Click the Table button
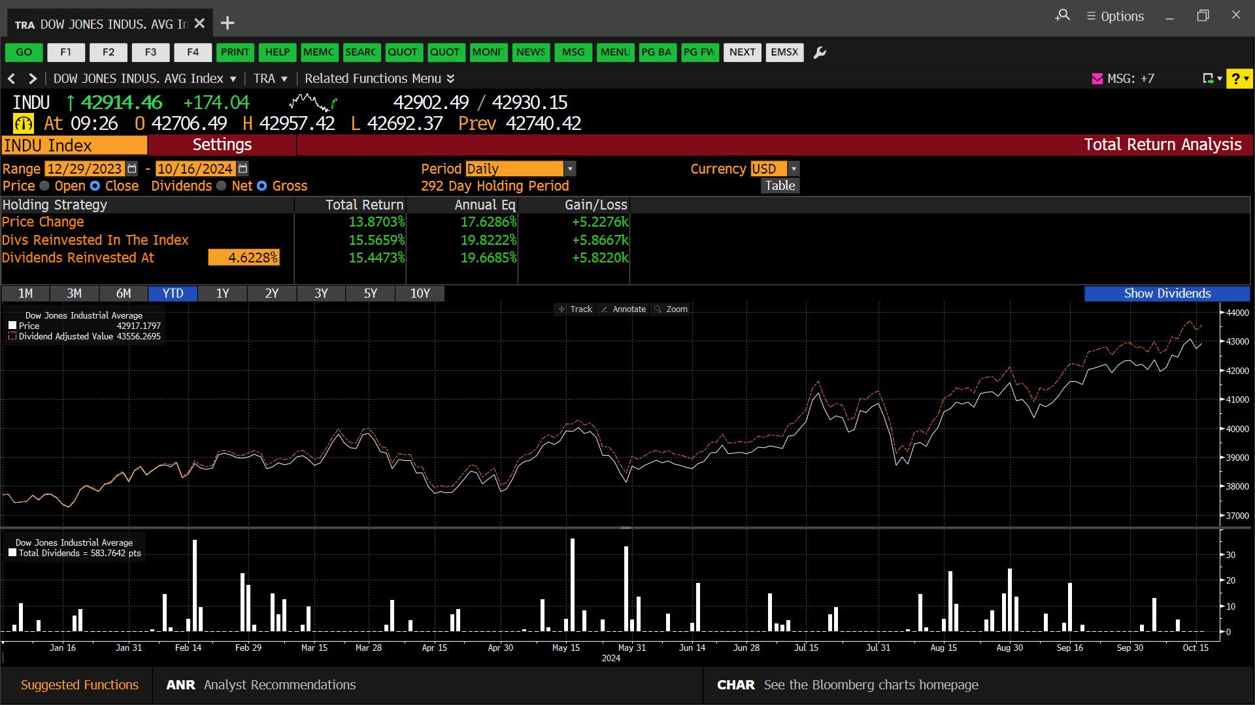The height and width of the screenshot is (705, 1255). click(x=780, y=186)
